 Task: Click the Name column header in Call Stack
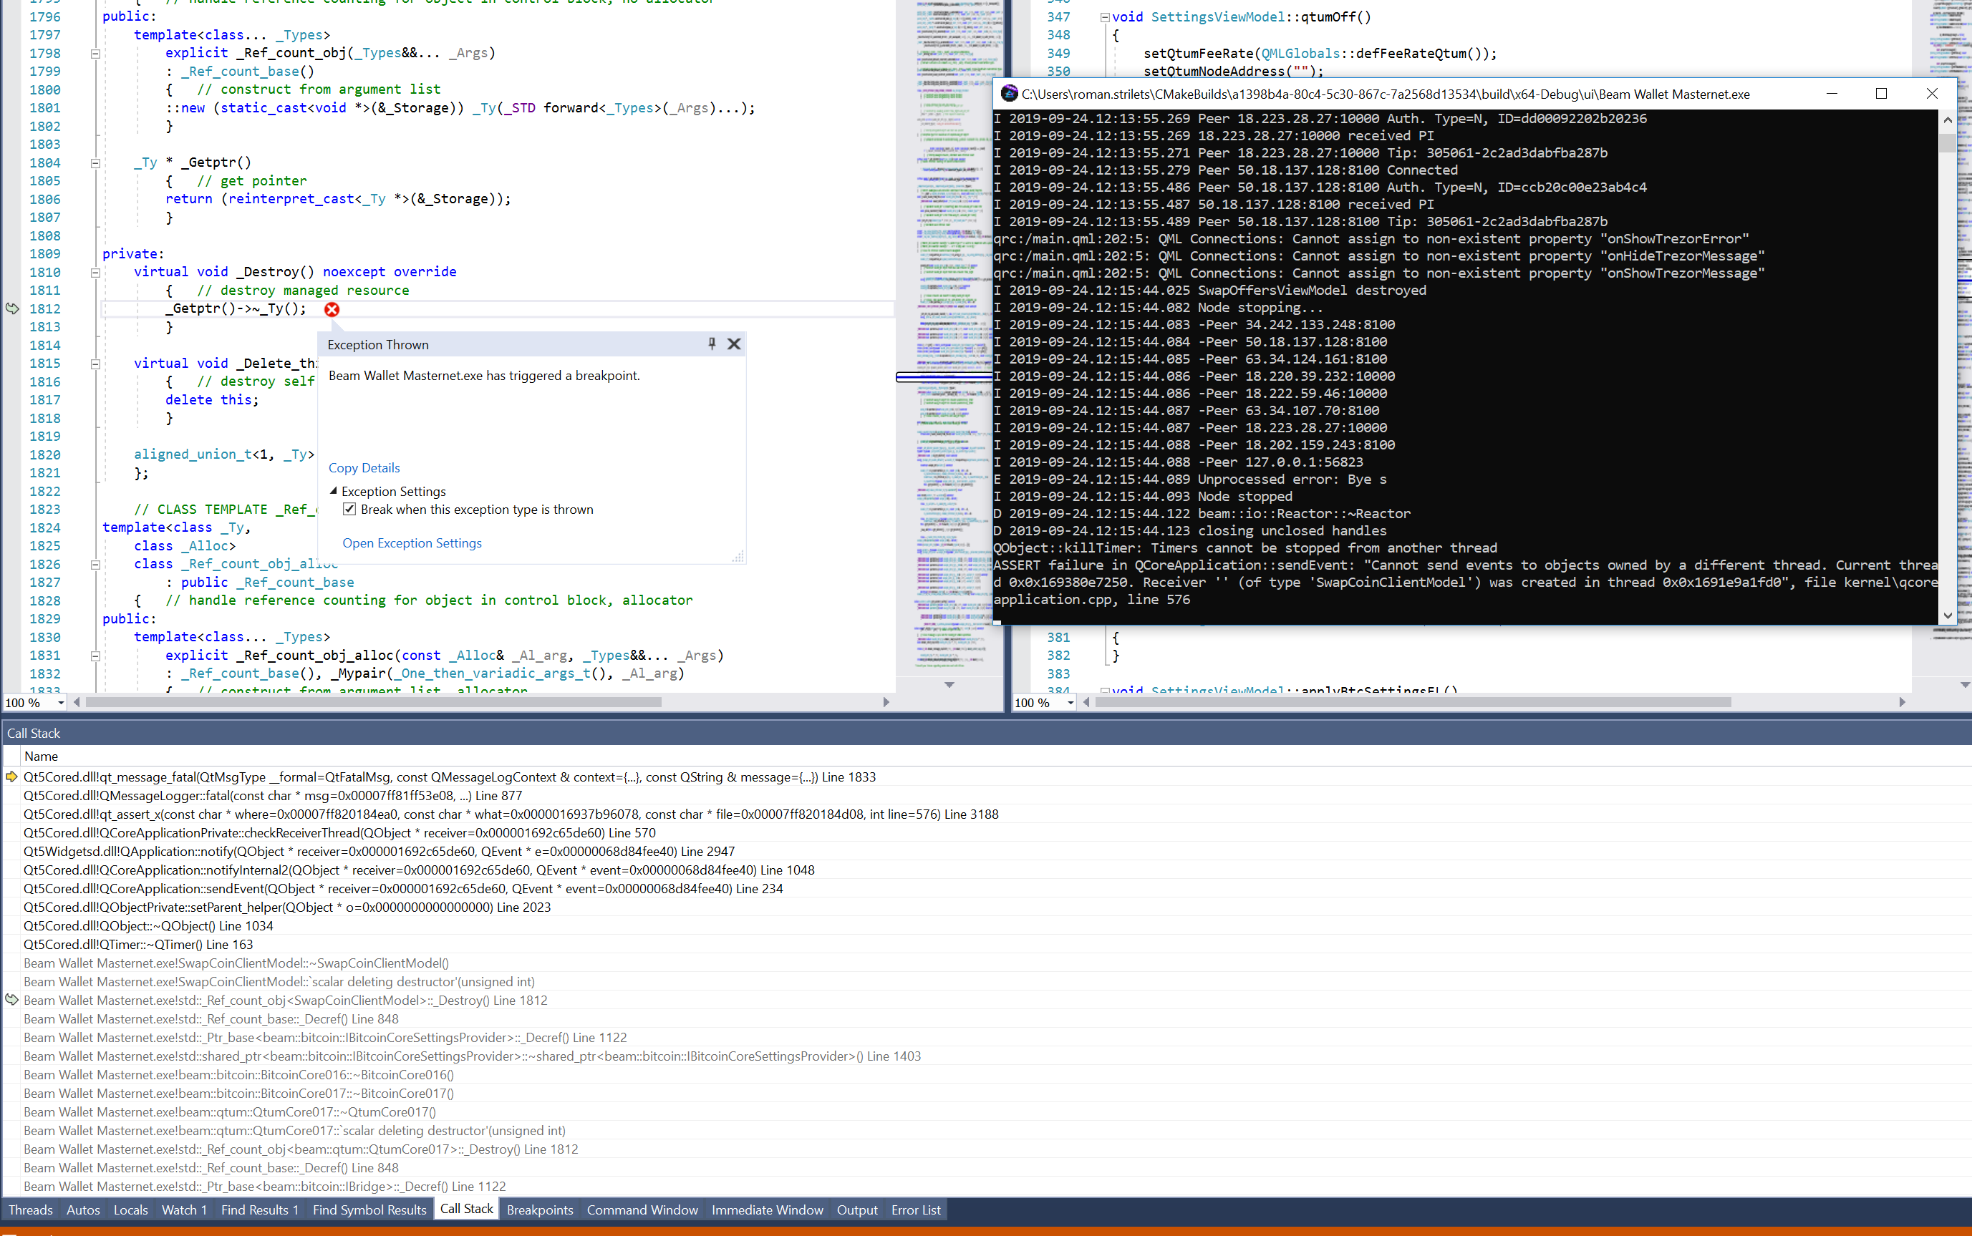click(x=41, y=755)
